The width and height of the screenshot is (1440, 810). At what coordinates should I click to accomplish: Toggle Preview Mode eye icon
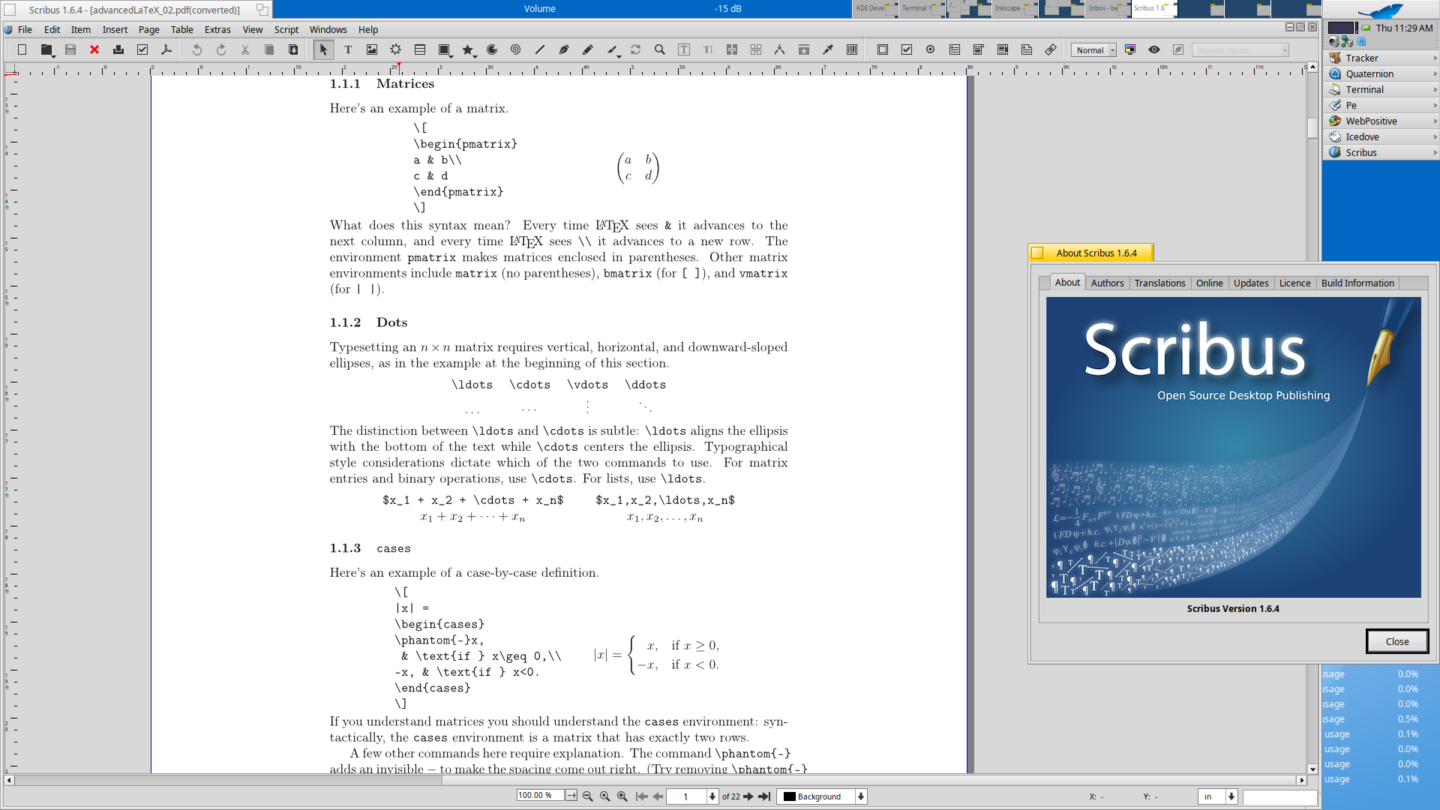[1154, 49]
